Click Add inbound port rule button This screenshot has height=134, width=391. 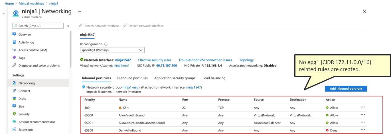tap(346, 89)
